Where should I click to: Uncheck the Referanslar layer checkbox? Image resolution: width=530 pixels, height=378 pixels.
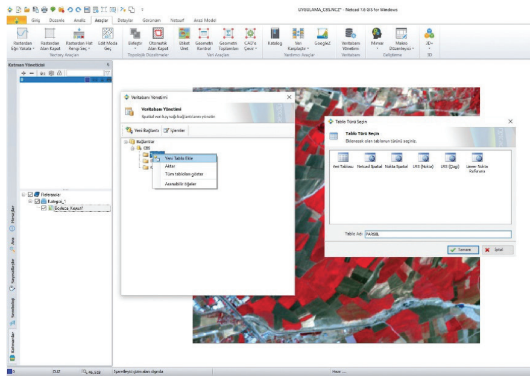point(30,195)
